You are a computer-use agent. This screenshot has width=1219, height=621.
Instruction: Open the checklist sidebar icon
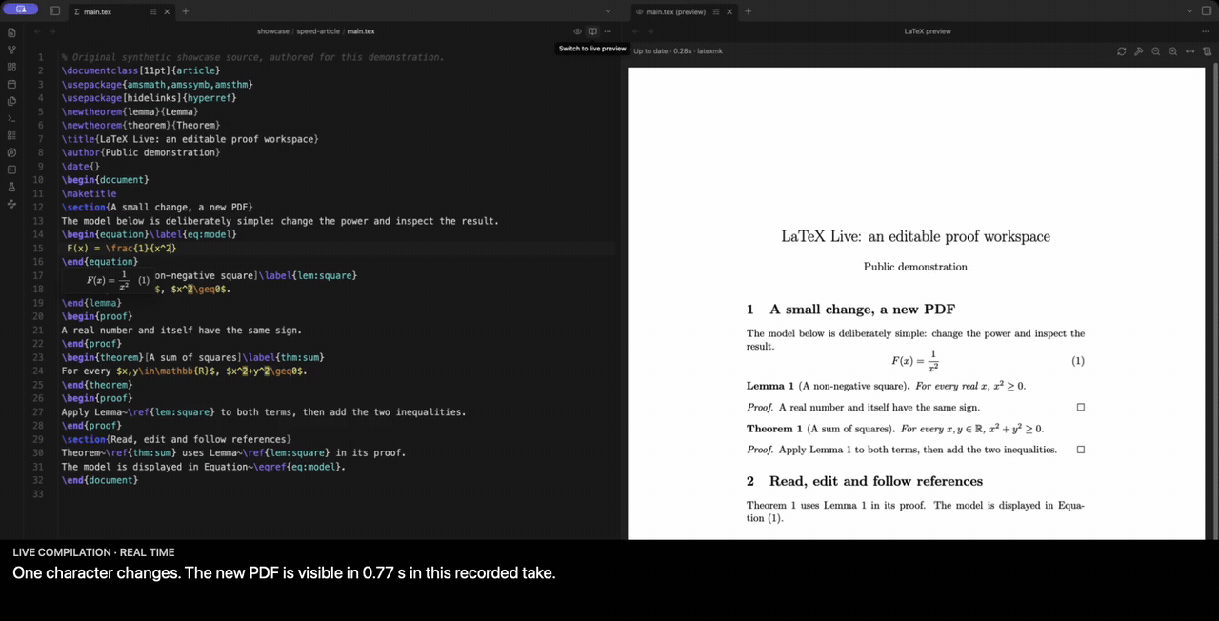pyautogui.click(x=11, y=135)
